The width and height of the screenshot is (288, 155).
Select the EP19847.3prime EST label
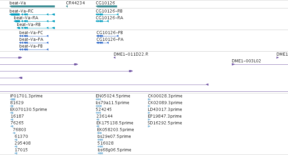coord(165,116)
